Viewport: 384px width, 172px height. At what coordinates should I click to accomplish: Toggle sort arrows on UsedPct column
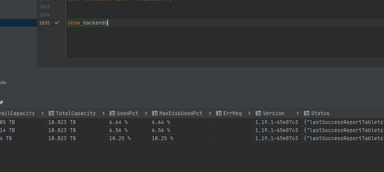tap(146, 114)
